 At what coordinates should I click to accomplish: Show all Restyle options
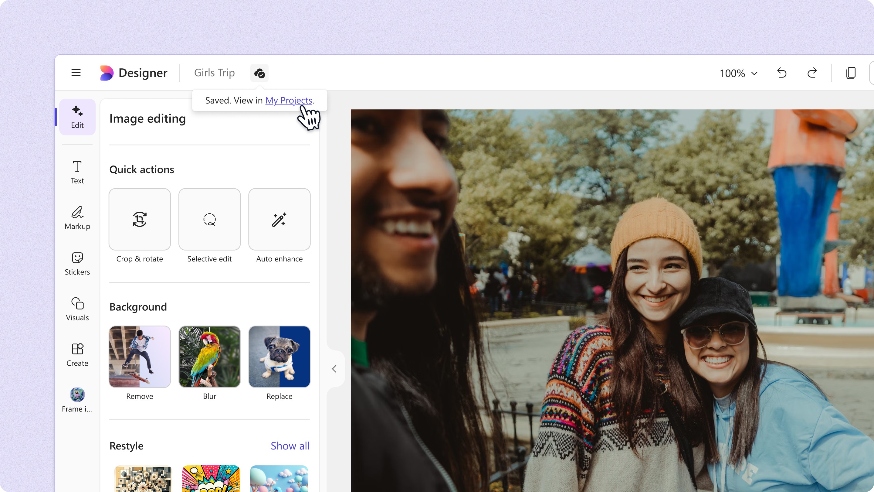tap(290, 446)
